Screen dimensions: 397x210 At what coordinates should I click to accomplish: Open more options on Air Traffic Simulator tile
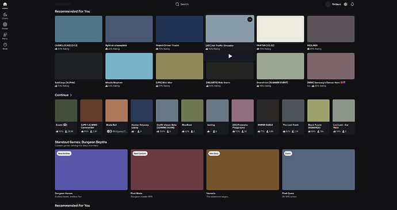click(250, 20)
